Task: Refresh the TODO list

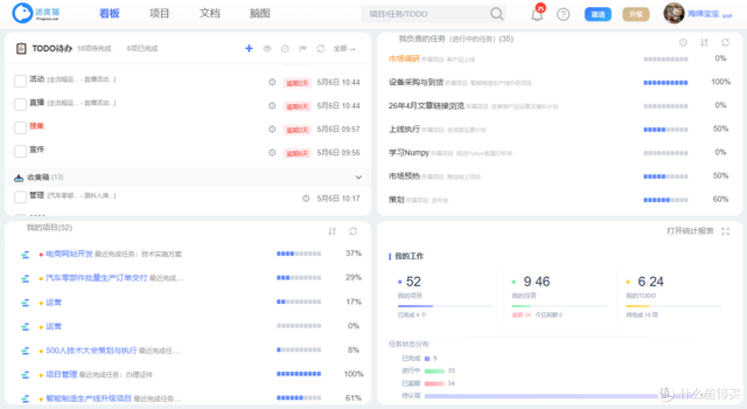Action: click(321, 48)
